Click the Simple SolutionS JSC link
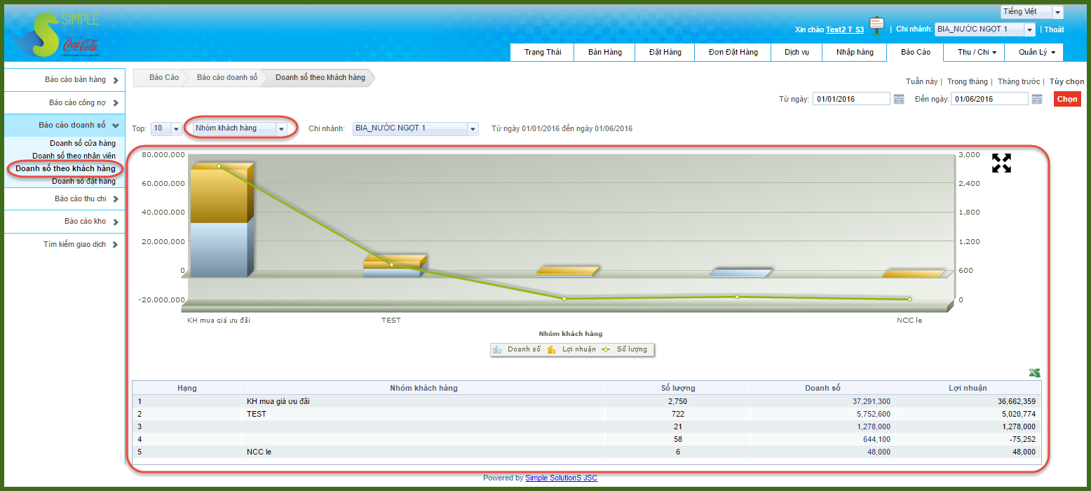The width and height of the screenshot is (1091, 491). click(561, 478)
